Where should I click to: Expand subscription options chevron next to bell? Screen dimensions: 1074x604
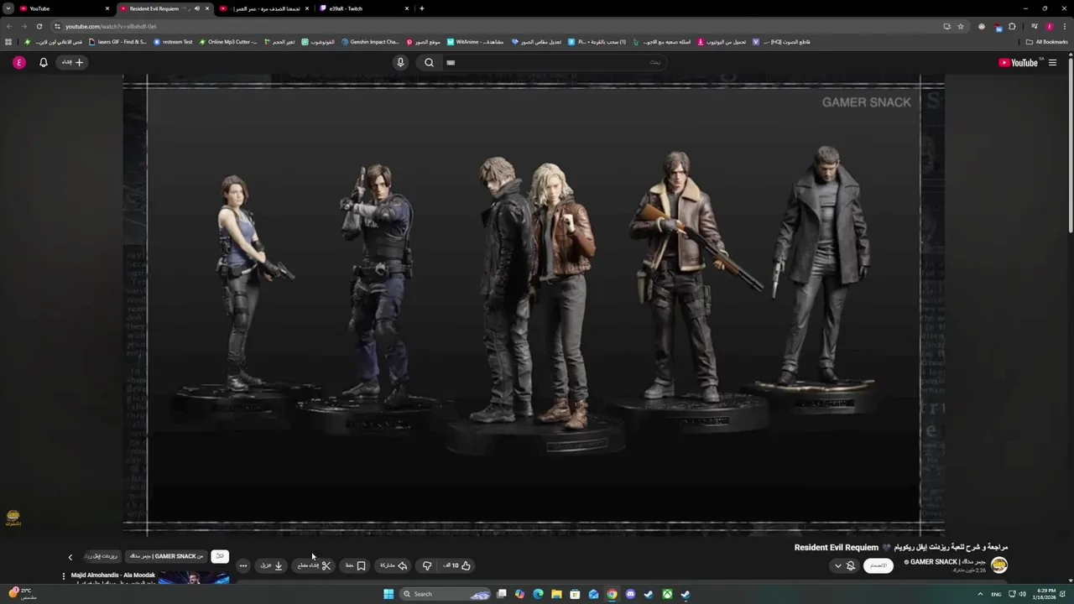[x=837, y=565]
